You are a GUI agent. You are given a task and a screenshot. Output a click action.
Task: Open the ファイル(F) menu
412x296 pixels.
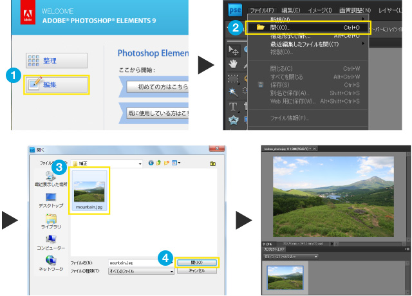tap(262, 10)
